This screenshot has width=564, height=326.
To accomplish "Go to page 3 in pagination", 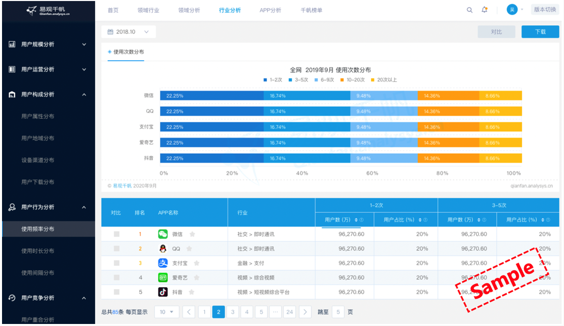I will [233, 312].
